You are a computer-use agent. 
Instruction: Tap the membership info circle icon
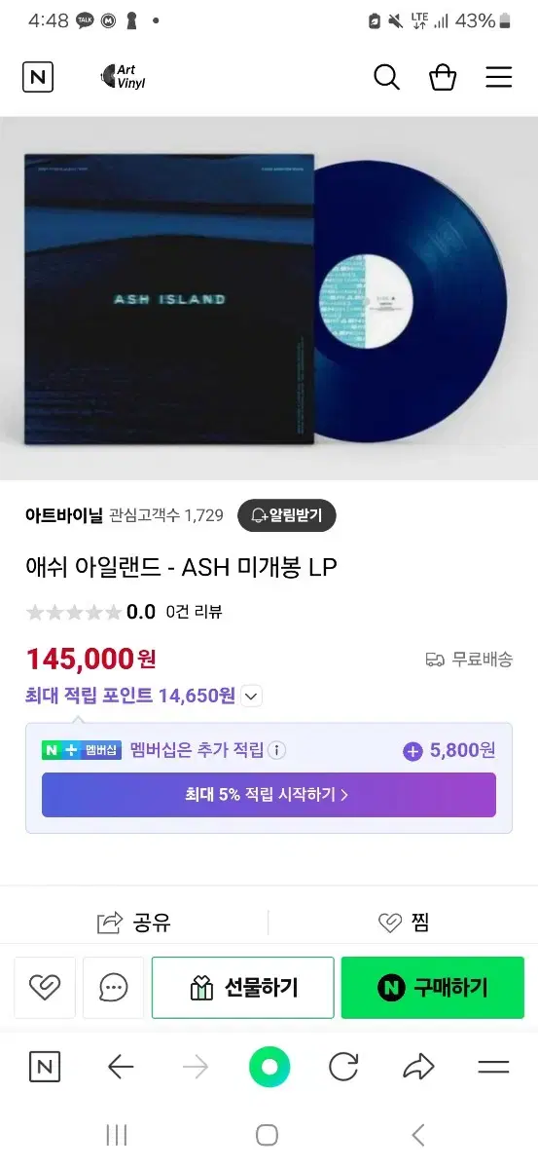tap(277, 750)
